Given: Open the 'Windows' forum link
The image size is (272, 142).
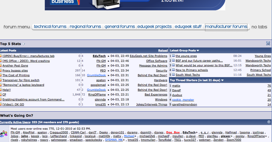Looking at the screenshot, I should [x=161, y=99].
